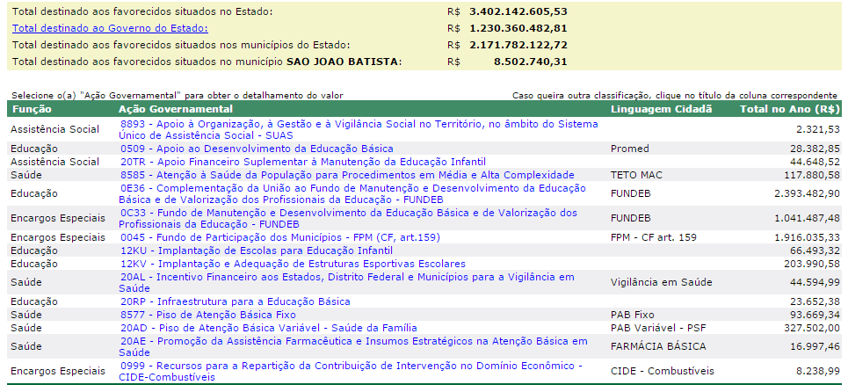
Task: Click the amount 66.493,32
Action: 815,250
